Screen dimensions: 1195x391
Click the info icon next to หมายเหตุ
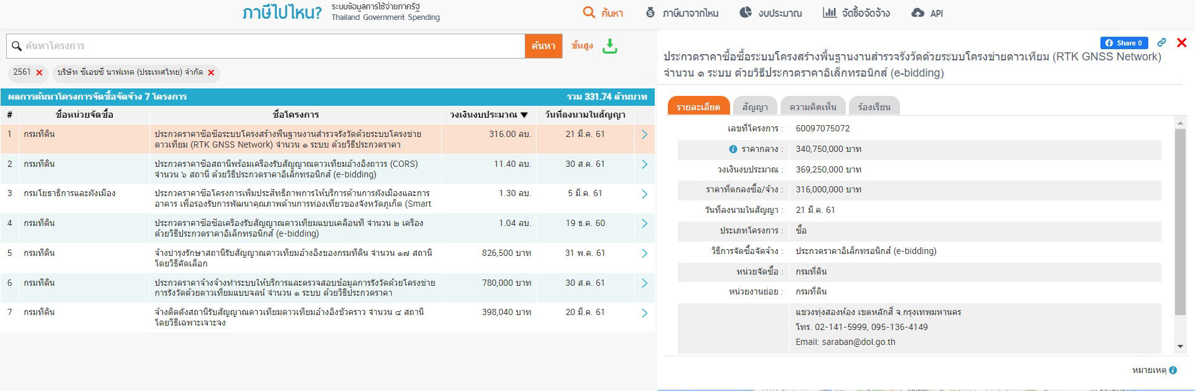click(x=1173, y=370)
